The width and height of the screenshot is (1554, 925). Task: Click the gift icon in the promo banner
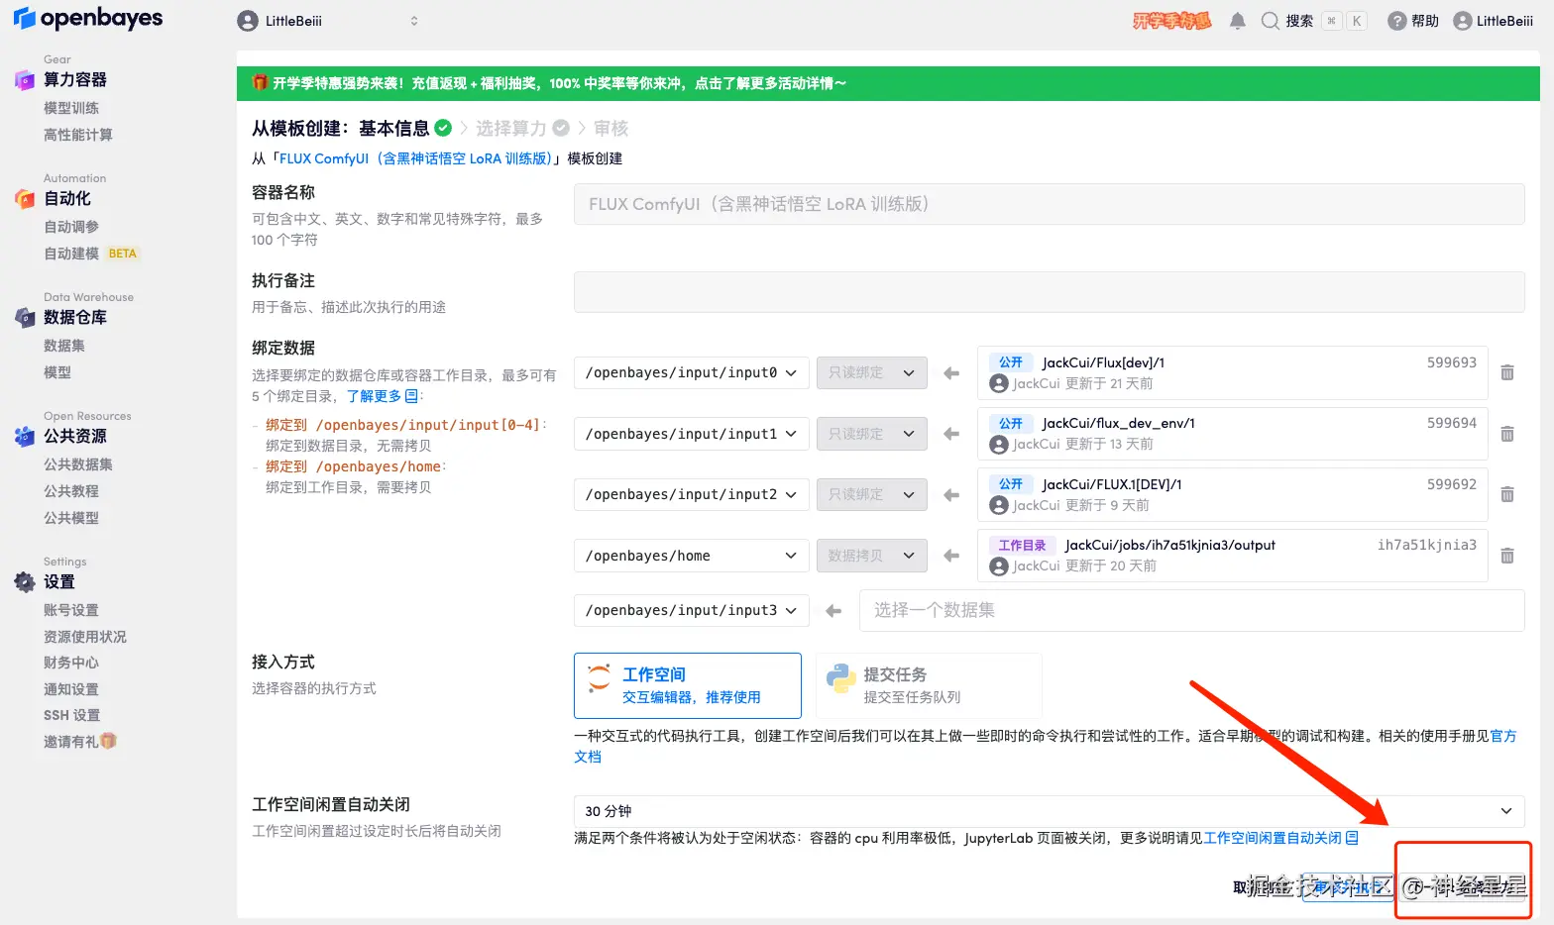(x=260, y=82)
